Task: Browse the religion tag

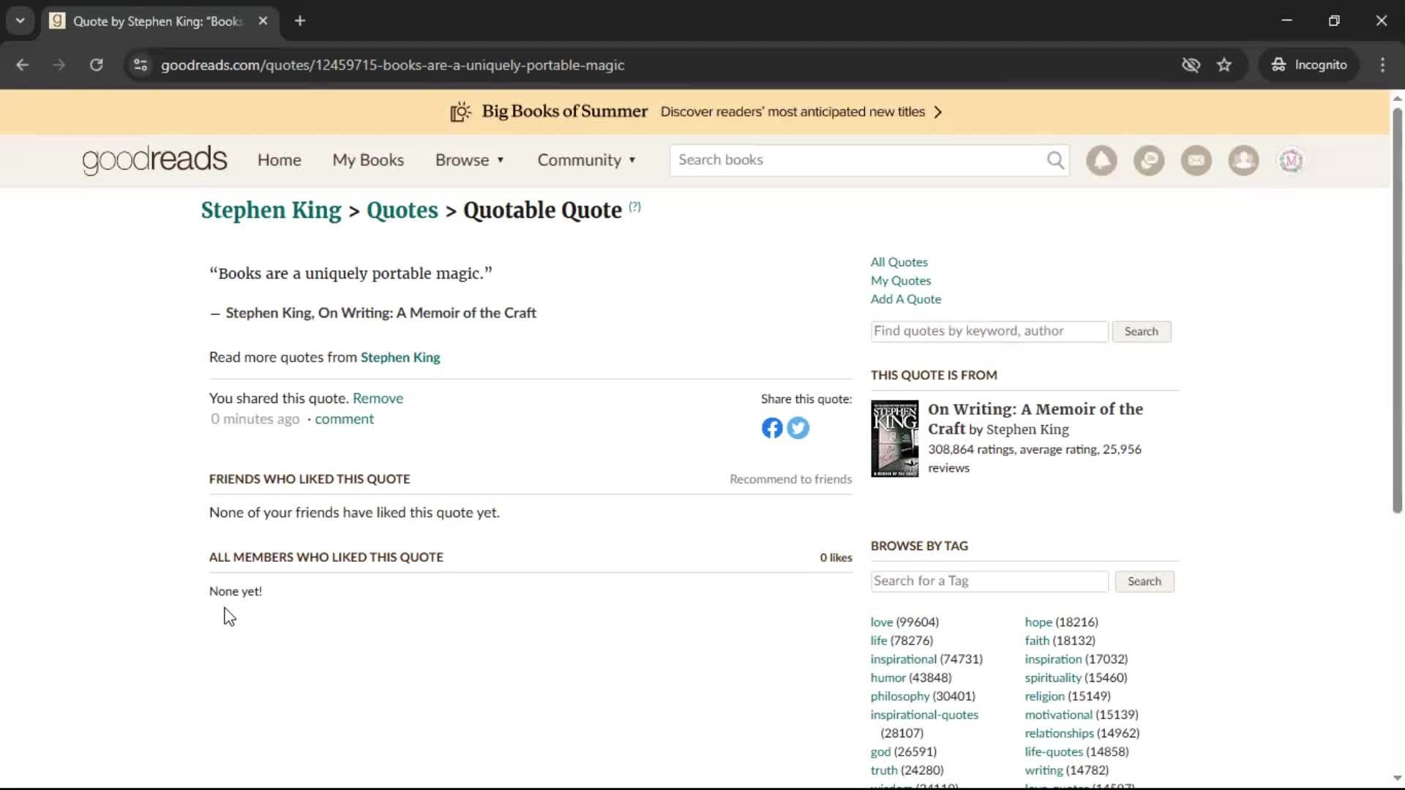Action: (1044, 696)
